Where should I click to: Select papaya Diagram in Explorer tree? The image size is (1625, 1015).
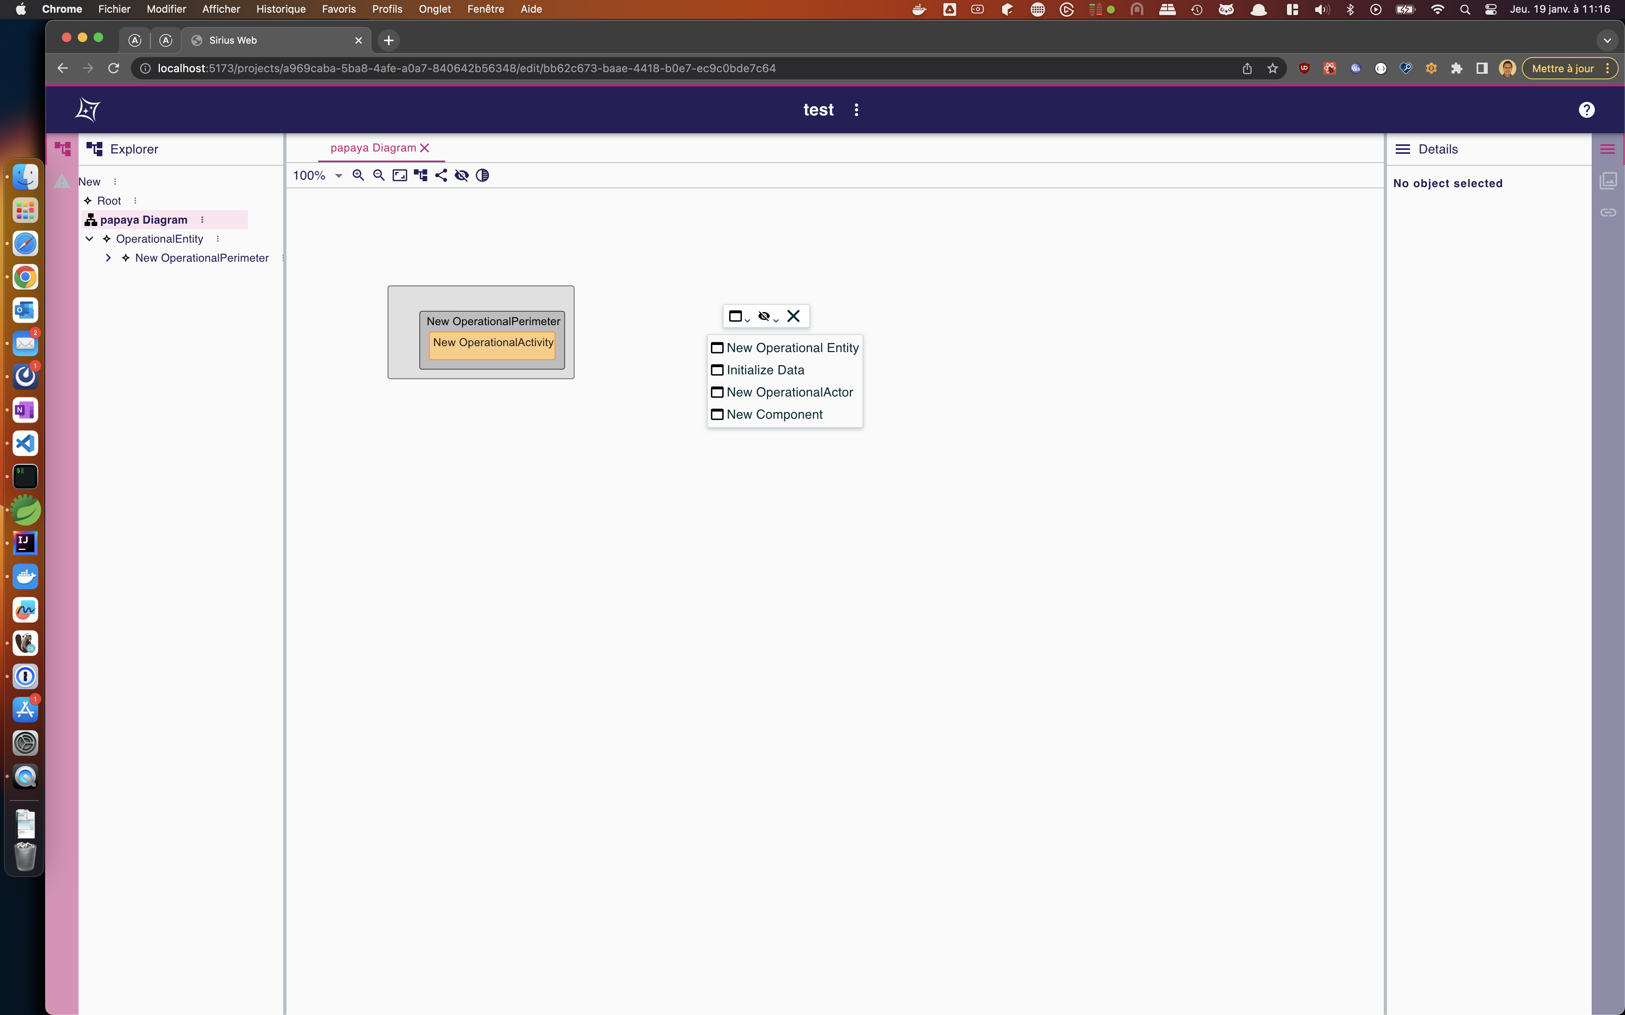[144, 220]
